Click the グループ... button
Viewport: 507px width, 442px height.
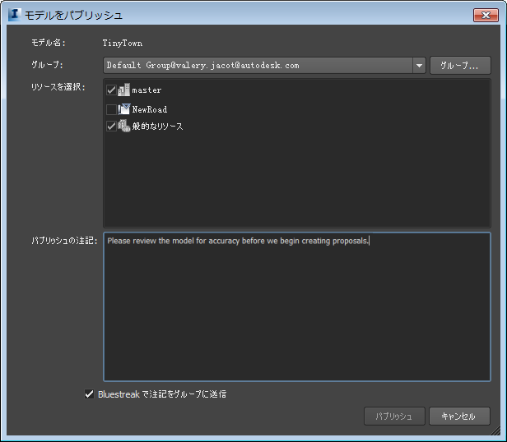pos(460,66)
